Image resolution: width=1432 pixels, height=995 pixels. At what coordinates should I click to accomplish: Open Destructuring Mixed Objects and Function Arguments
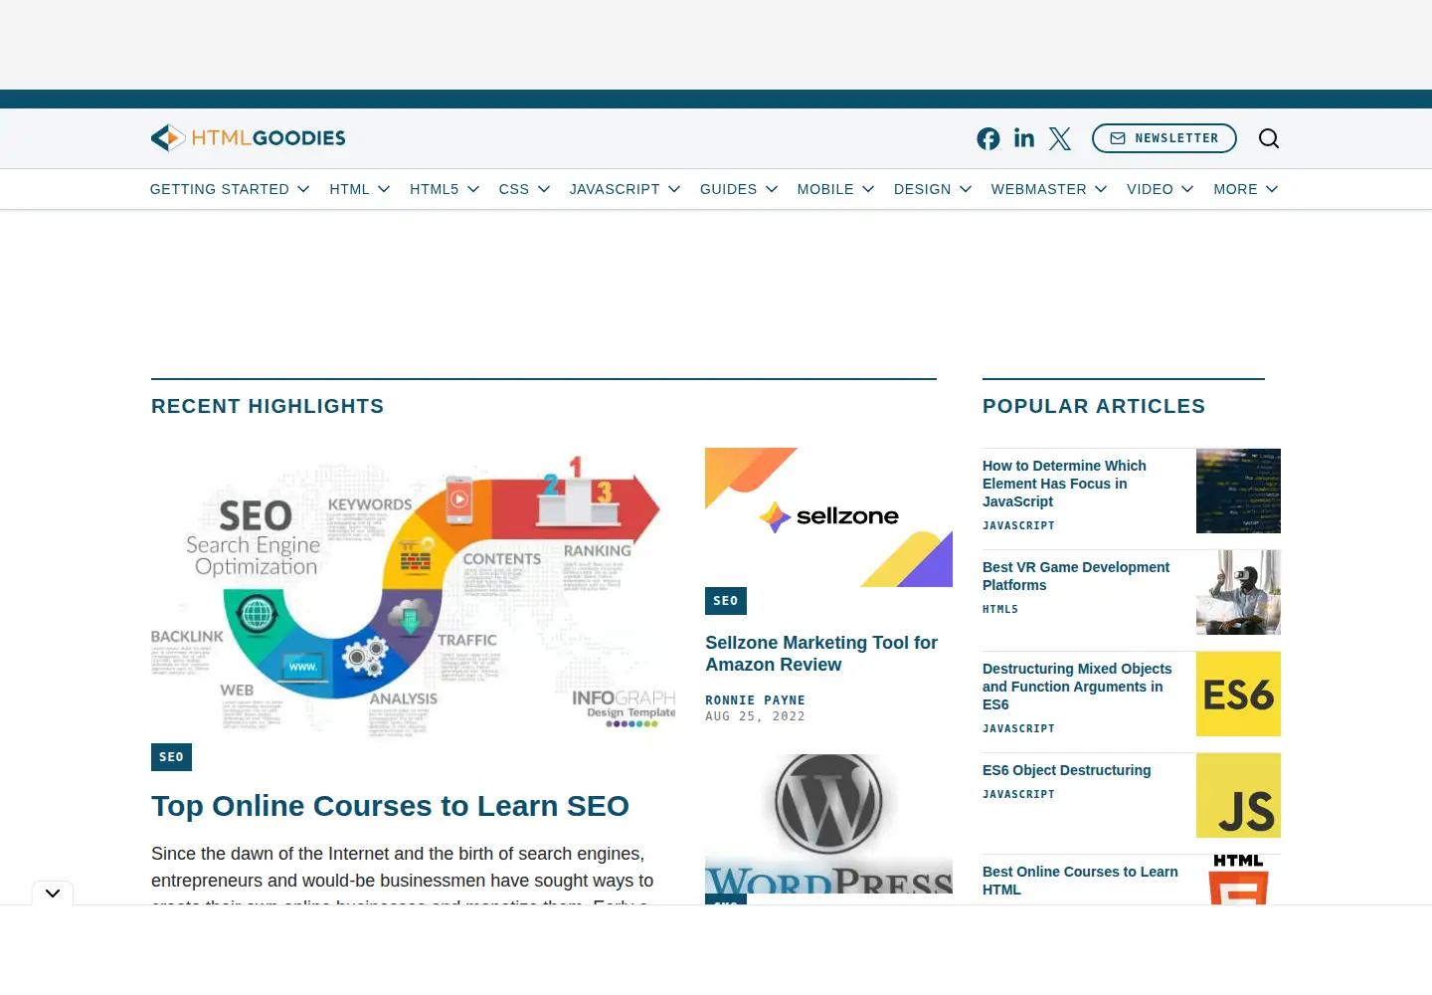[1077, 687]
